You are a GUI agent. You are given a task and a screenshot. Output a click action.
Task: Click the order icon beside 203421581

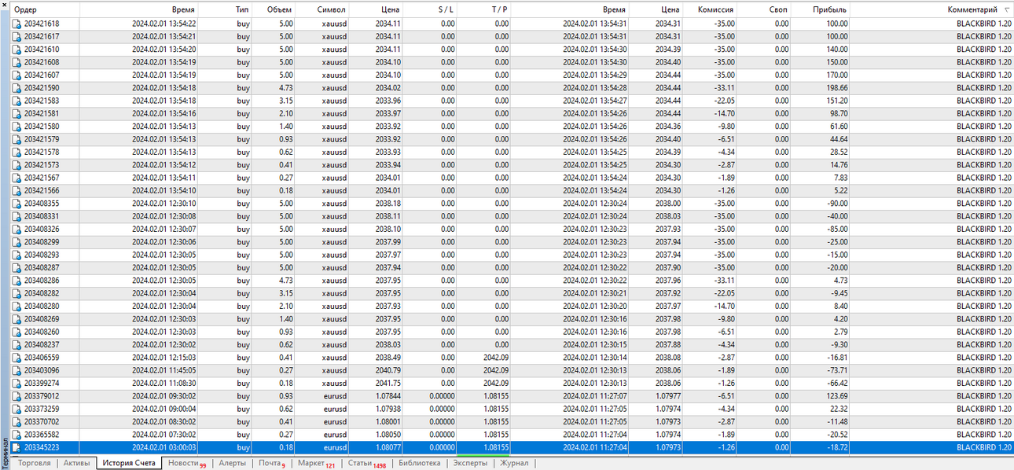[x=17, y=113]
